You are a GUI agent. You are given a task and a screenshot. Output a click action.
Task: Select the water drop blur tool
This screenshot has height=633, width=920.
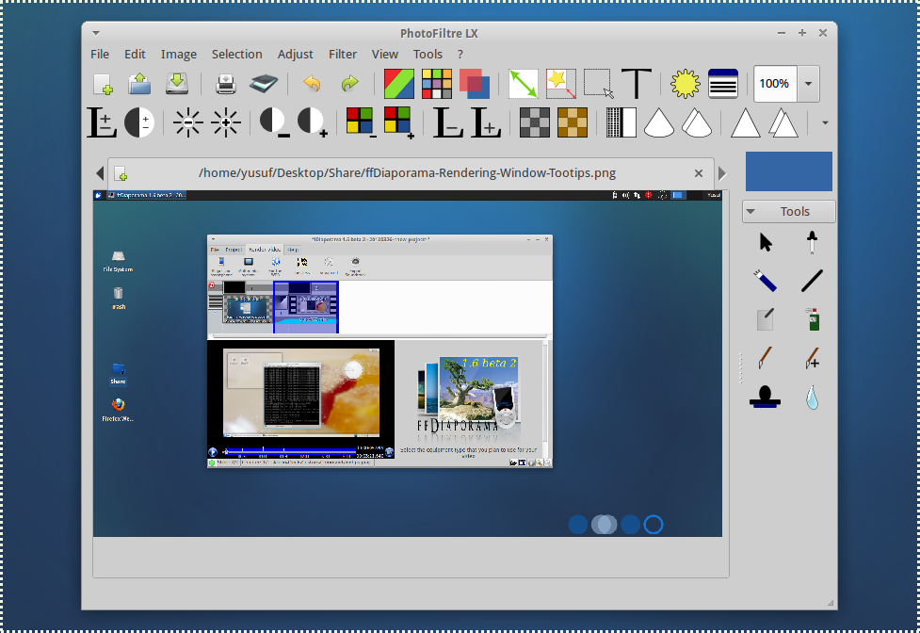[812, 397]
